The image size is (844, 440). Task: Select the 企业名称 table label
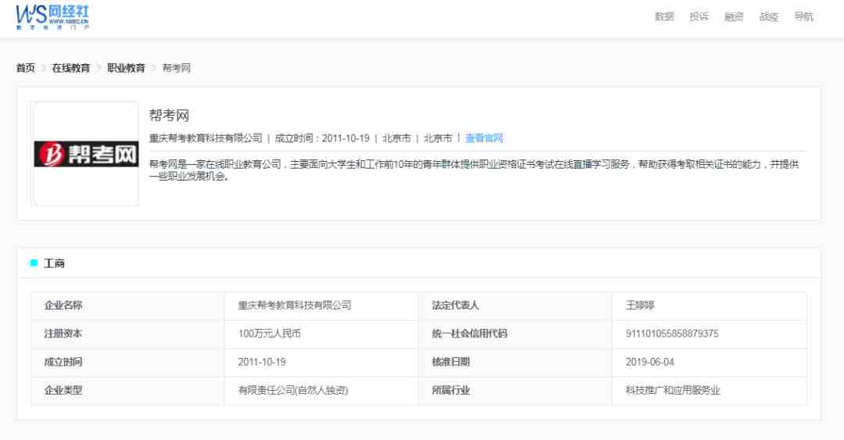tap(63, 306)
